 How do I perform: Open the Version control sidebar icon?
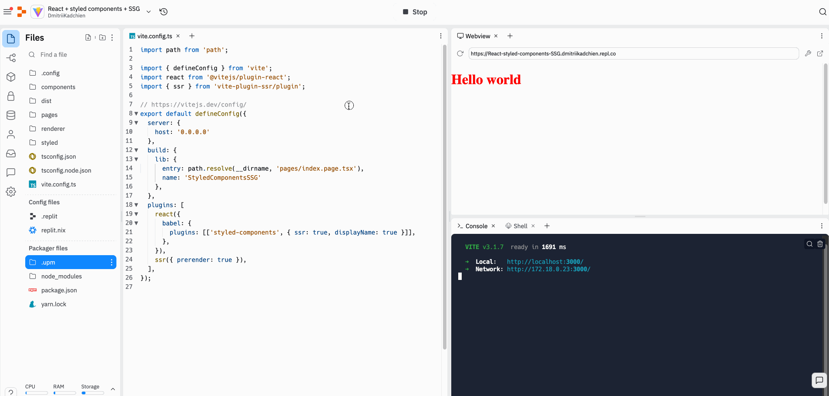point(11,58)
